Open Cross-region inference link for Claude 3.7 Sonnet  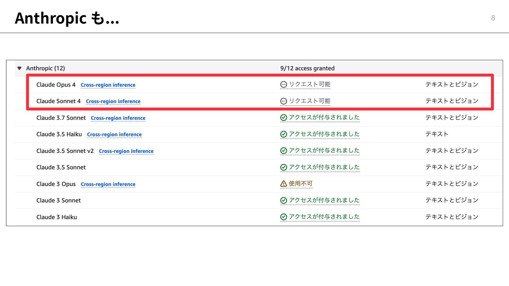pyautogui.click(x=118, y=118)
